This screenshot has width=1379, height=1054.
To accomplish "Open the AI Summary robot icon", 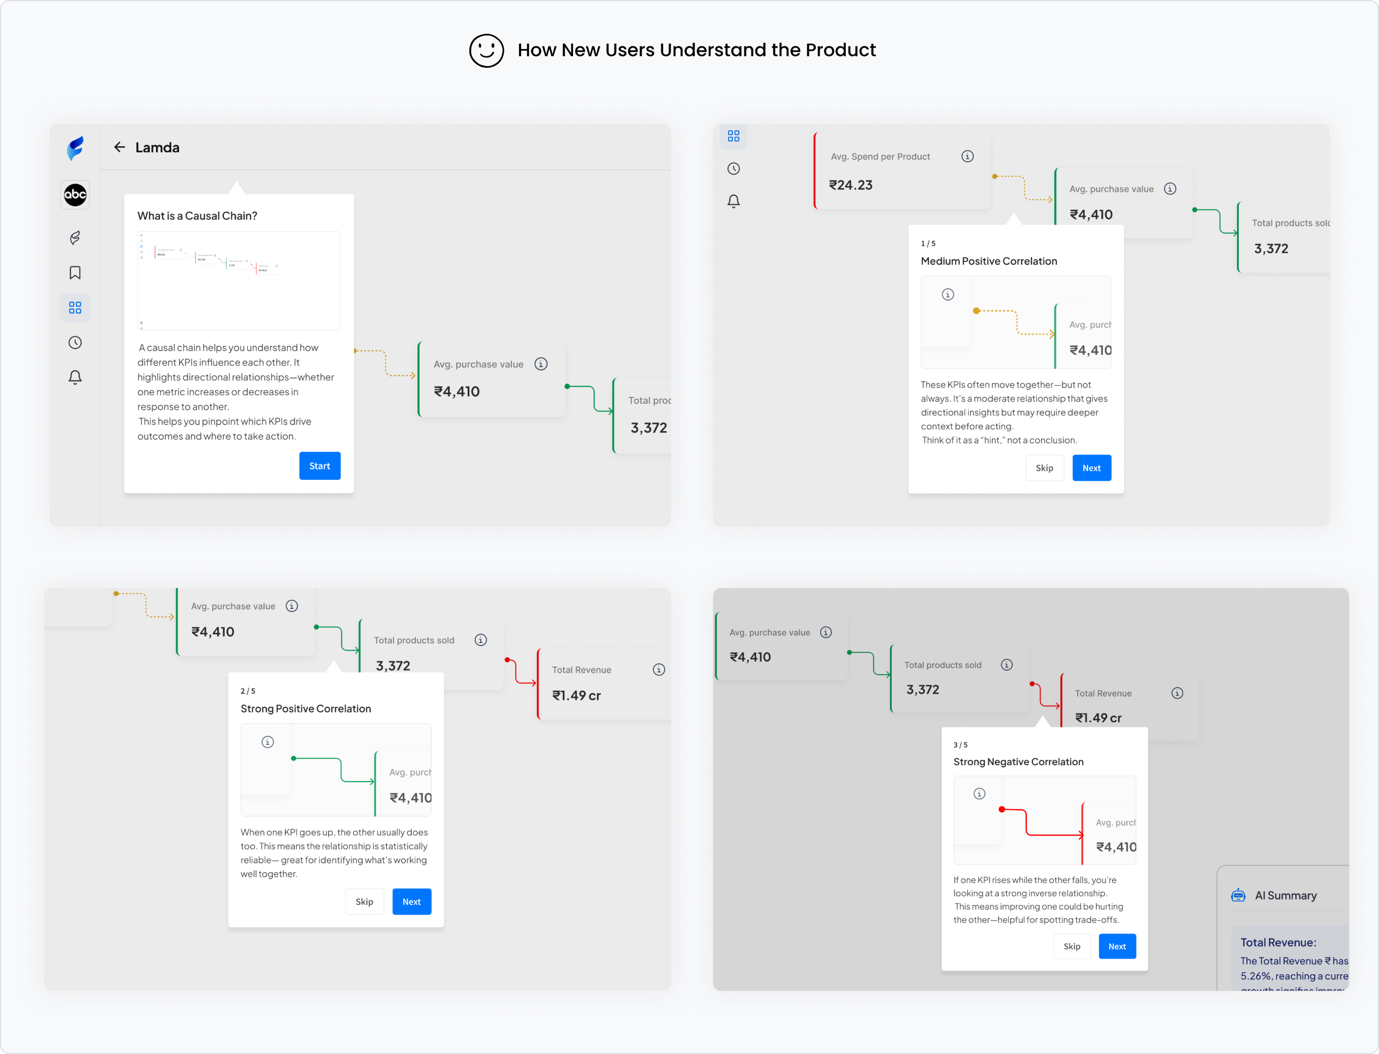I will [1238, 895].
